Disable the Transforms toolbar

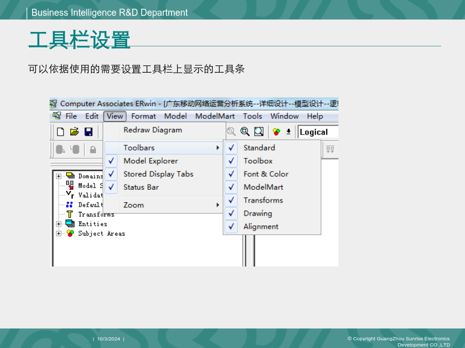[272, 201]
